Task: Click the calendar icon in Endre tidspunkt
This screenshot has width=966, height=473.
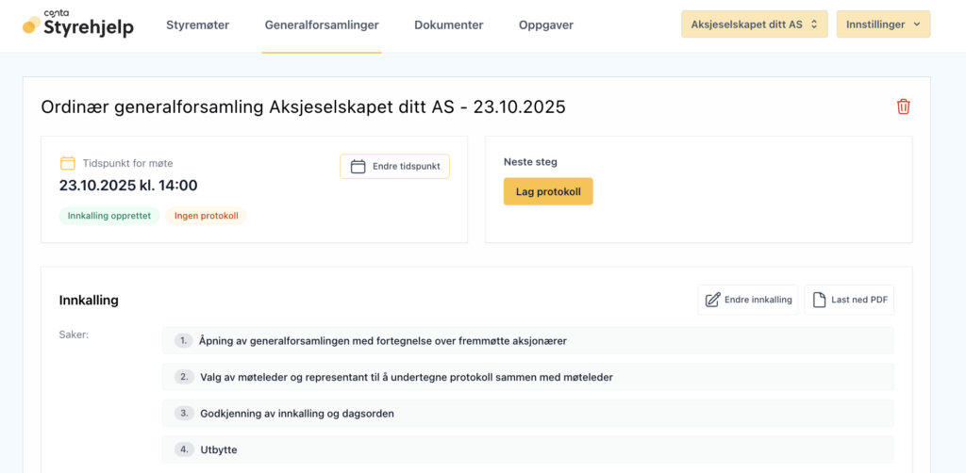Action: (358, 167)
